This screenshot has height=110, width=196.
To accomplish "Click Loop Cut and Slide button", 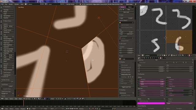I will [x=8, y=49].
